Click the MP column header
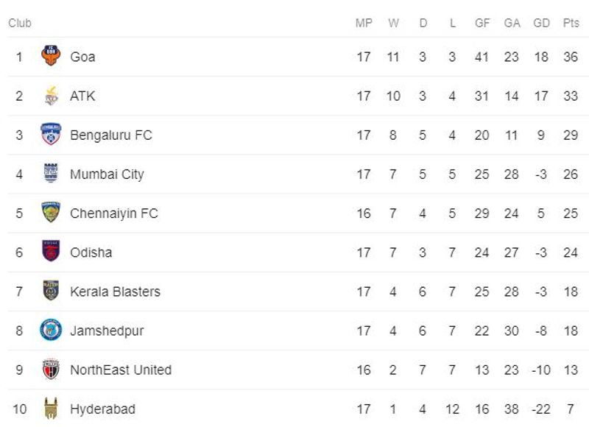 (x=364, y=23)
